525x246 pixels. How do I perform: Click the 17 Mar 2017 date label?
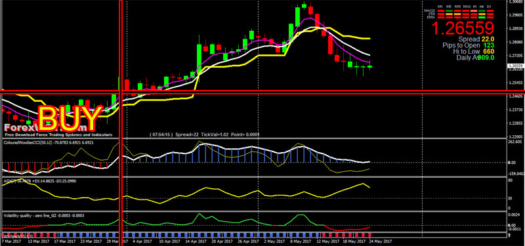[x=65, y=241]
